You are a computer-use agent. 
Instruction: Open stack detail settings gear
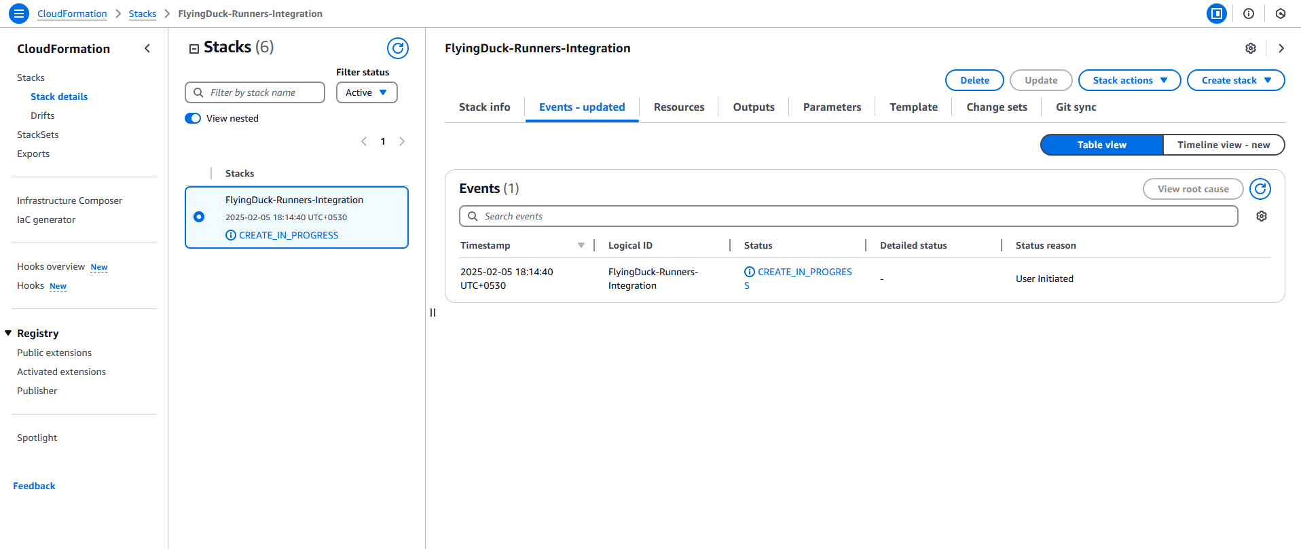tap(1251, 48)
